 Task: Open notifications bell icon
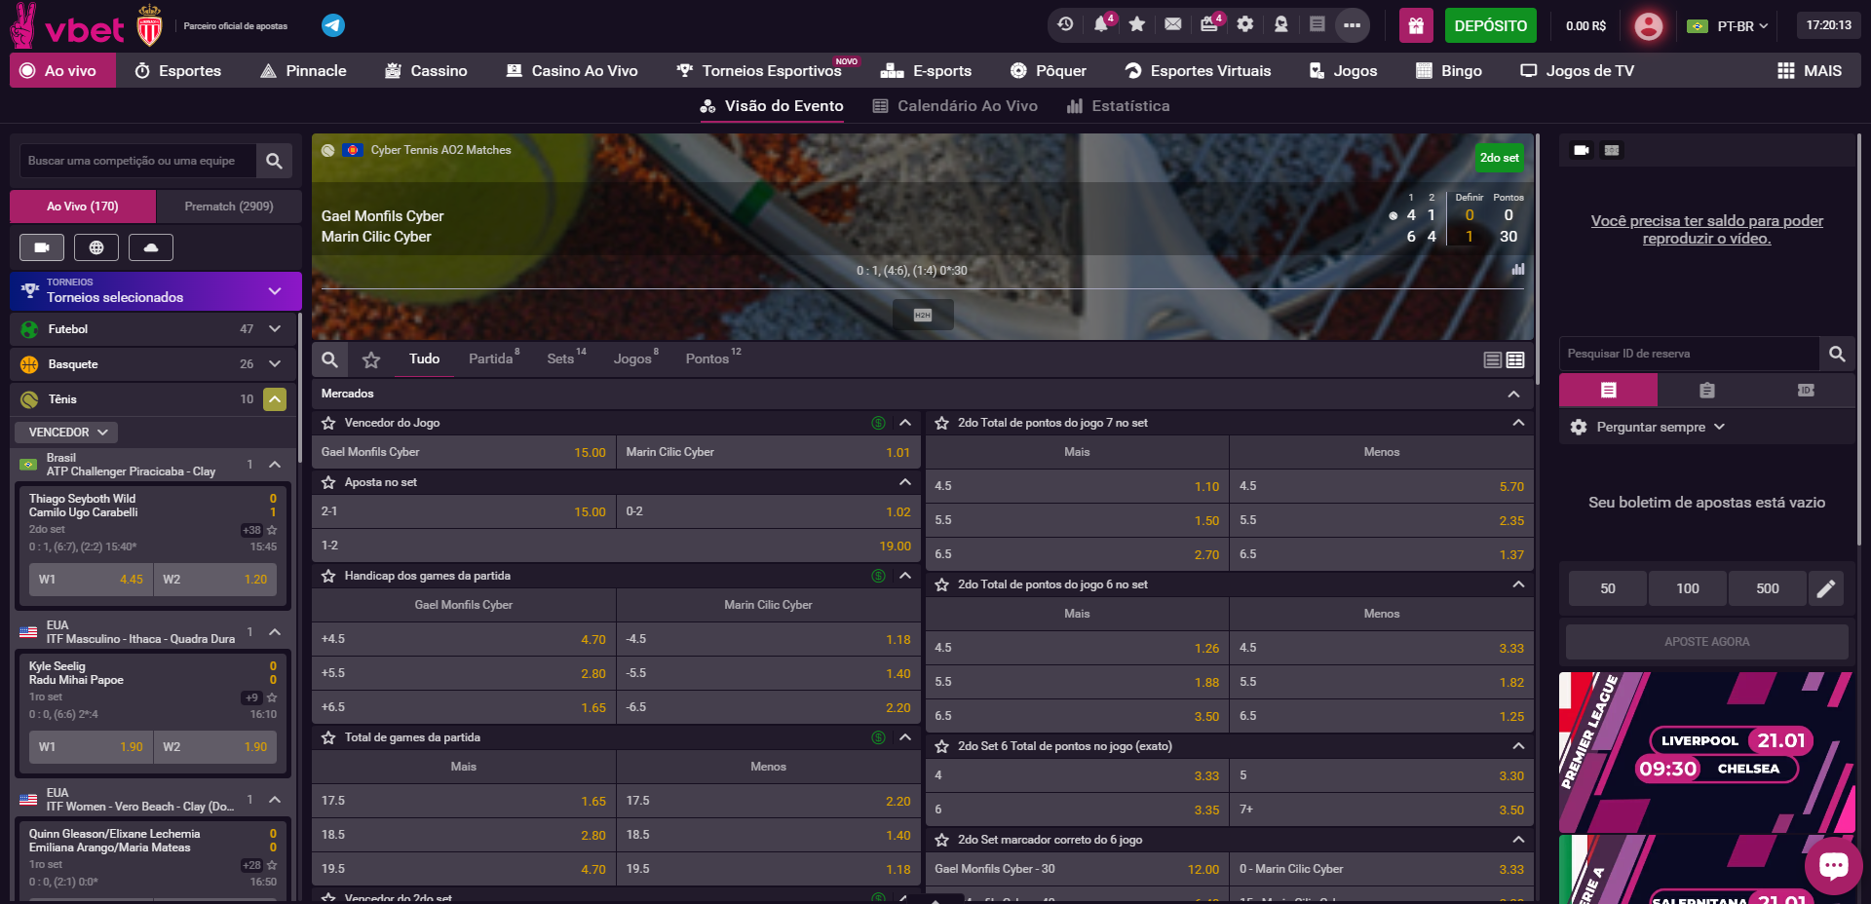point(1101,24)
